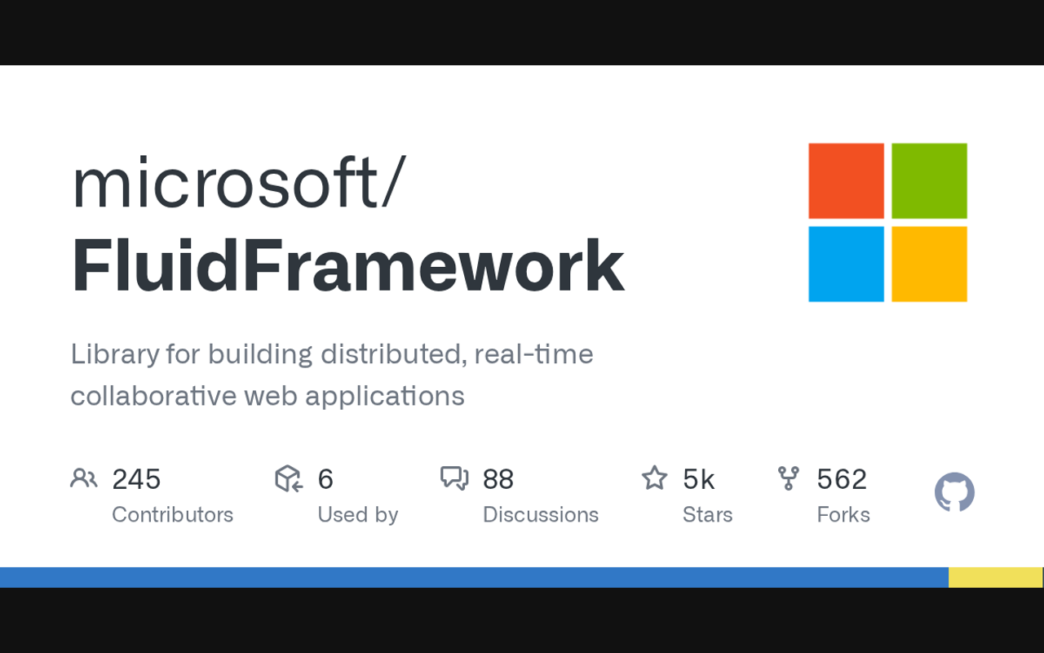Click the Used by label

click(357, 515)
